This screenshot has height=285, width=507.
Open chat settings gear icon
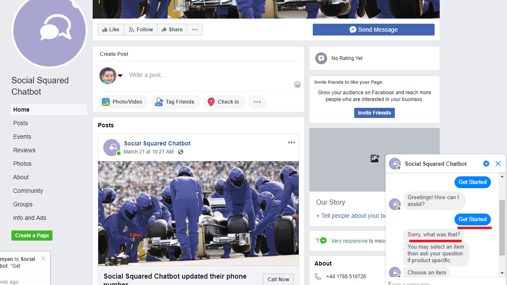486,164
